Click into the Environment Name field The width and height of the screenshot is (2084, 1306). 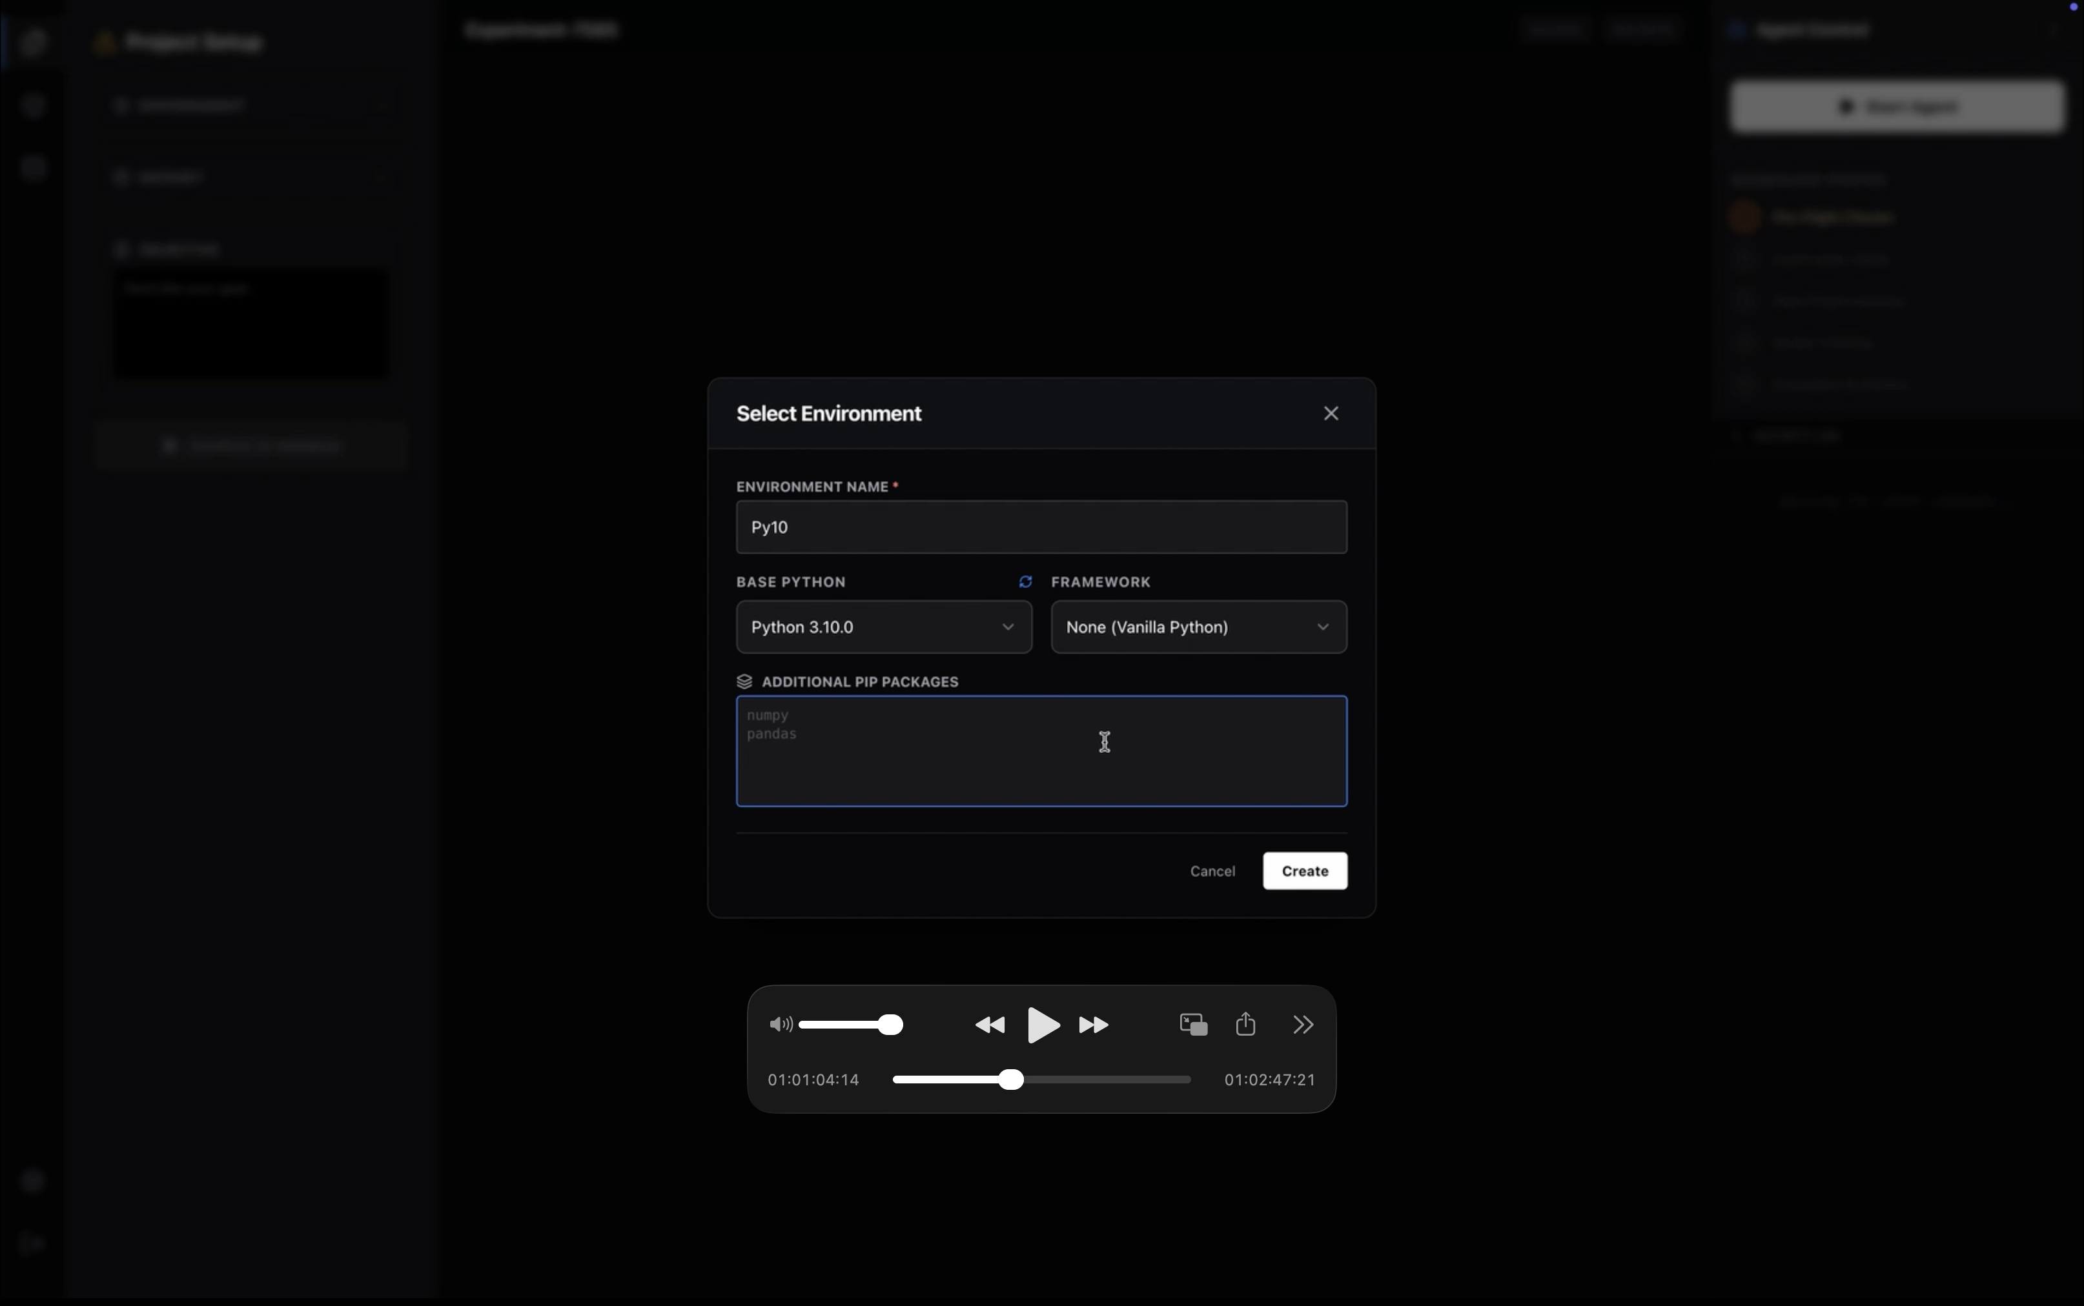(1040, 527)
